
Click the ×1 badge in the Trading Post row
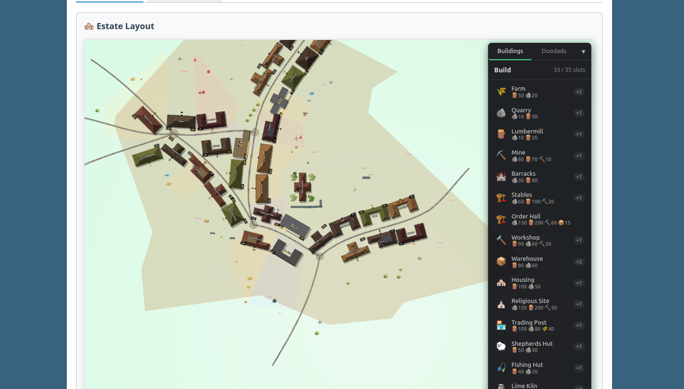click(x=579, y=325)
